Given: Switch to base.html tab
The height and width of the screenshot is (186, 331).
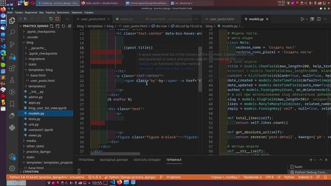Looking at the screenshot, I should (x=169, y=19).
